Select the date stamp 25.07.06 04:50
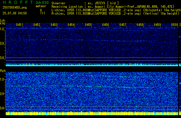 tap(15, 13)
